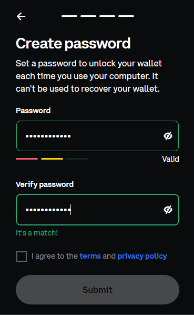Click the yellow password strength segment

[52, 159]
